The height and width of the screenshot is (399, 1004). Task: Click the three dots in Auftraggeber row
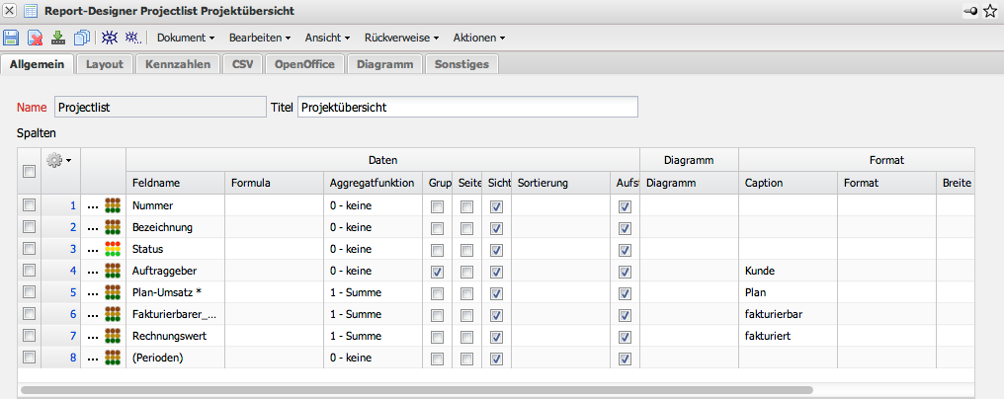93,271
